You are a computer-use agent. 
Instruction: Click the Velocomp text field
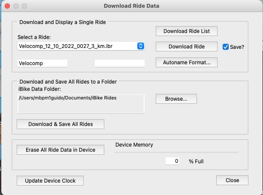point(42,63)
